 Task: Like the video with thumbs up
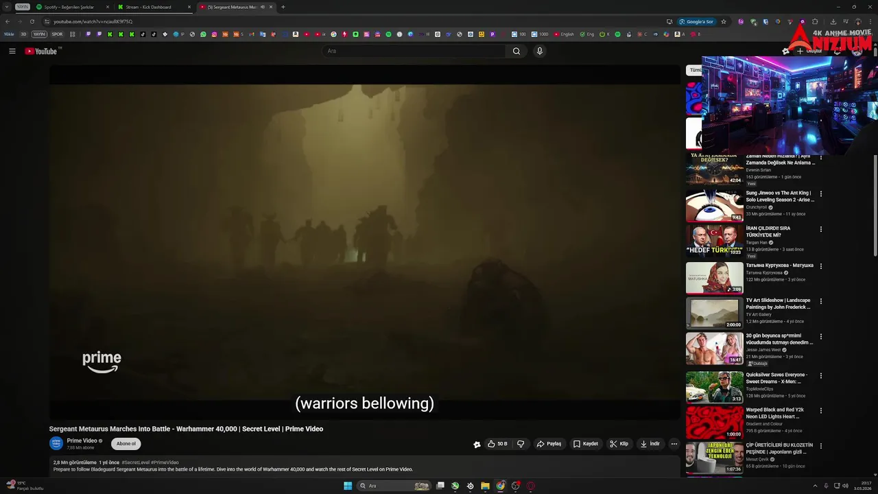498,444
